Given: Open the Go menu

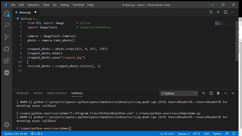Looking at the screenshot, I should 54,5.
